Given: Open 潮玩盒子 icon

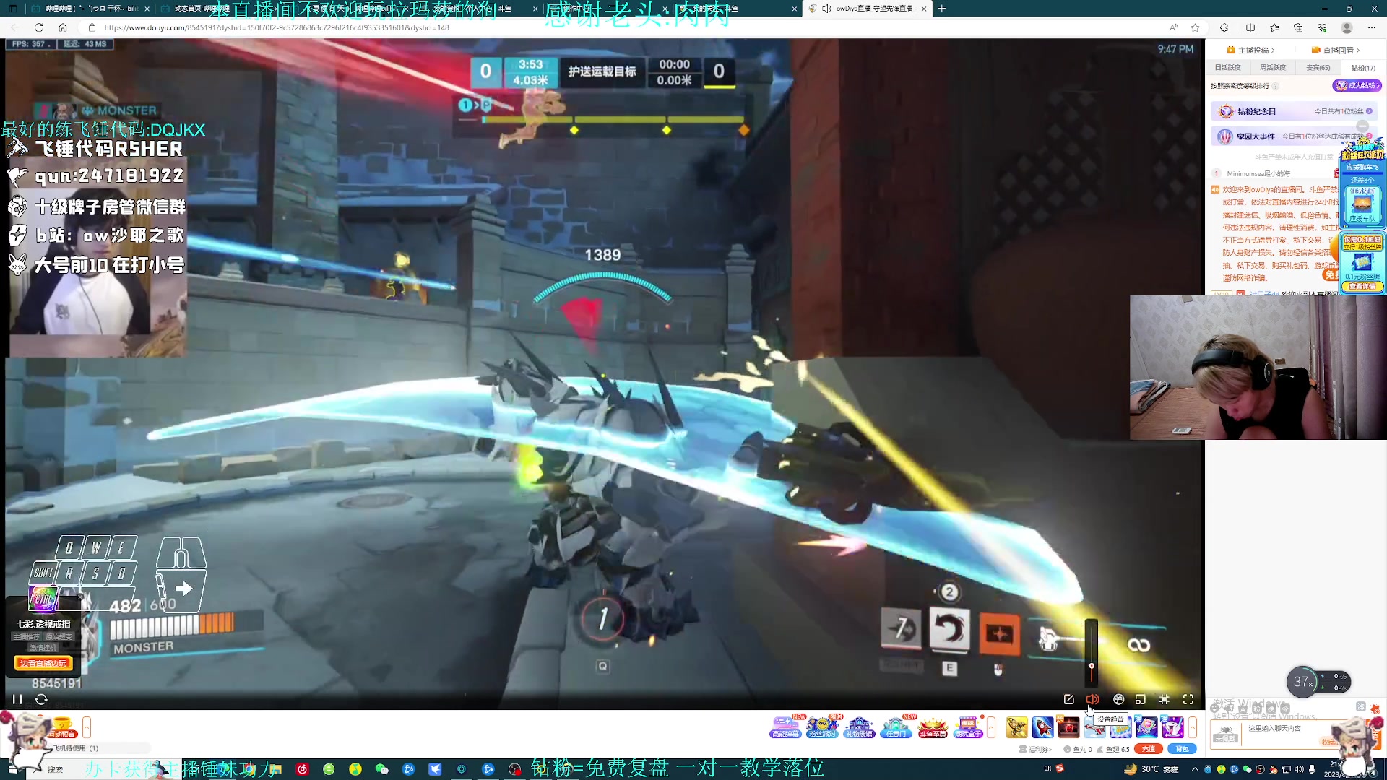Looking at the screenshot, I should pos(969,727).
